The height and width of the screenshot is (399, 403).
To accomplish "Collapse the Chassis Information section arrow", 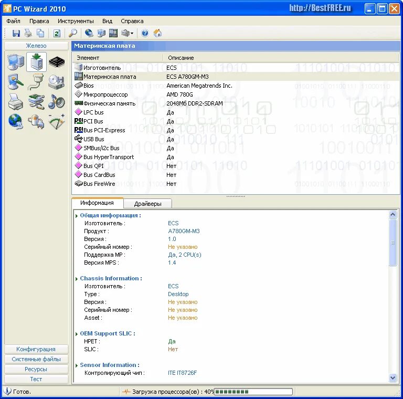I will (x=76, y=279).
